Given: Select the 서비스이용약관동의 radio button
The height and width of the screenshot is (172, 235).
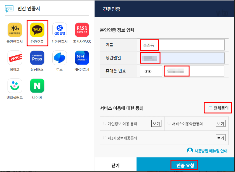Looking at the screenshot, I should [x=169, y=123].
